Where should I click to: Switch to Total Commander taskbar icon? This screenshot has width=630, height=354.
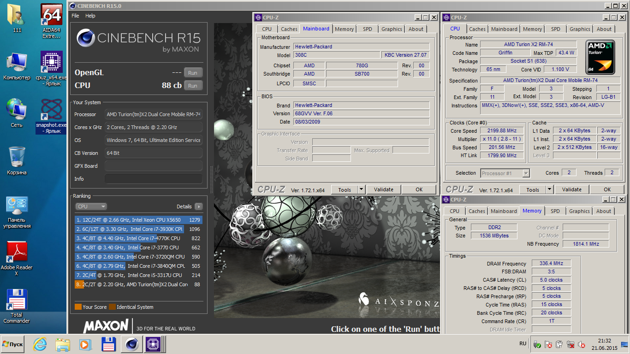pos(108,344)
